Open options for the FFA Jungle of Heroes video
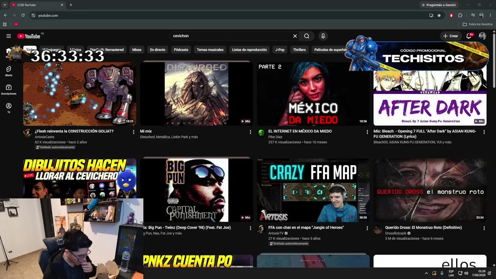 [x=367, y=228]
